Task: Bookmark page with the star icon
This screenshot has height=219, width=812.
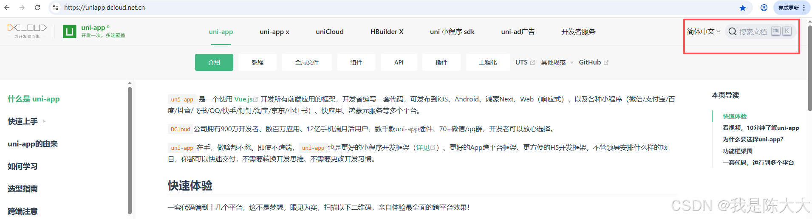Action: click(743, 8)
